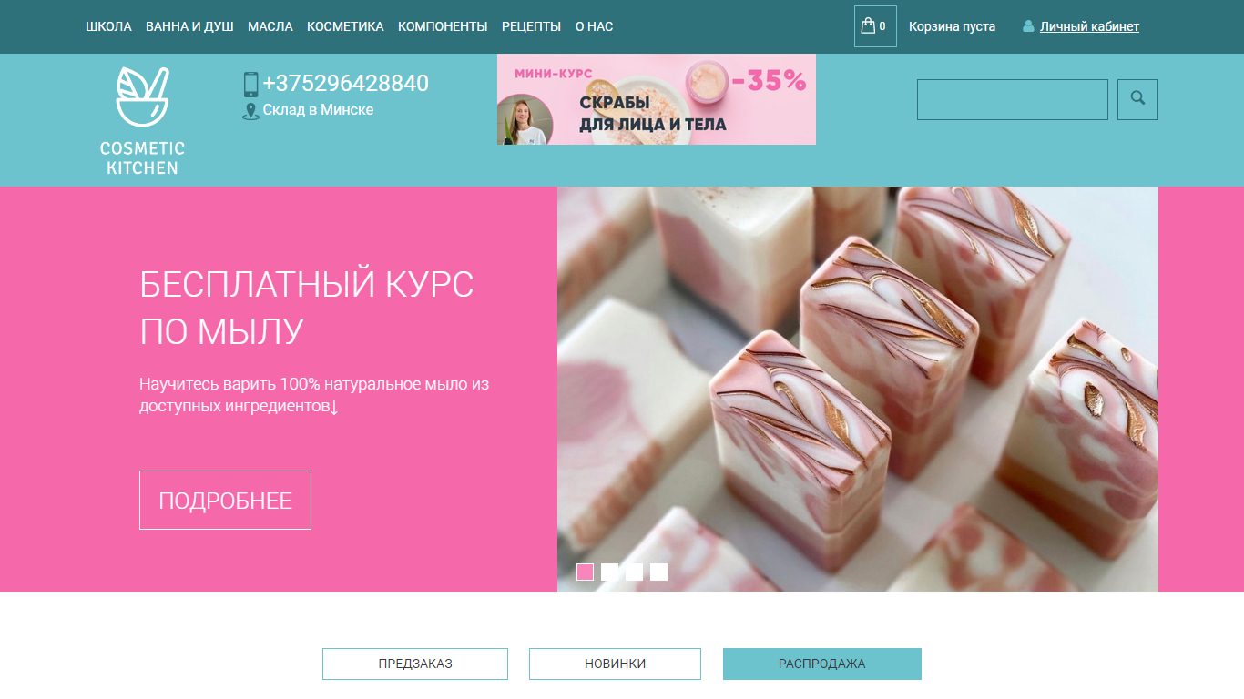Screen dimensions: 1244x699
Task: Open the ВАННА И ДУШ menu
Action: pyautogui.click(x=189, y=26)
